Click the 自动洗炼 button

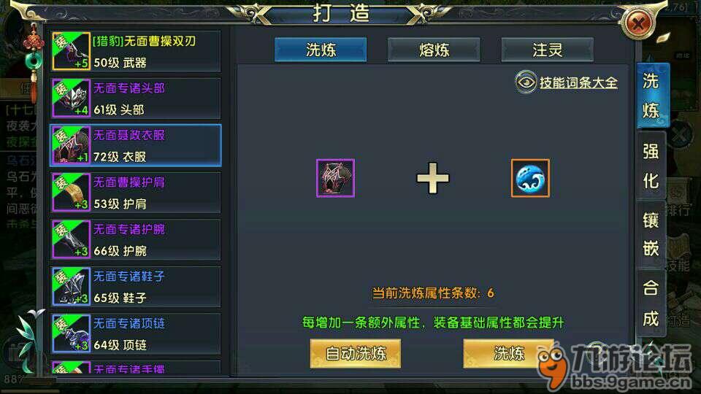356,353
